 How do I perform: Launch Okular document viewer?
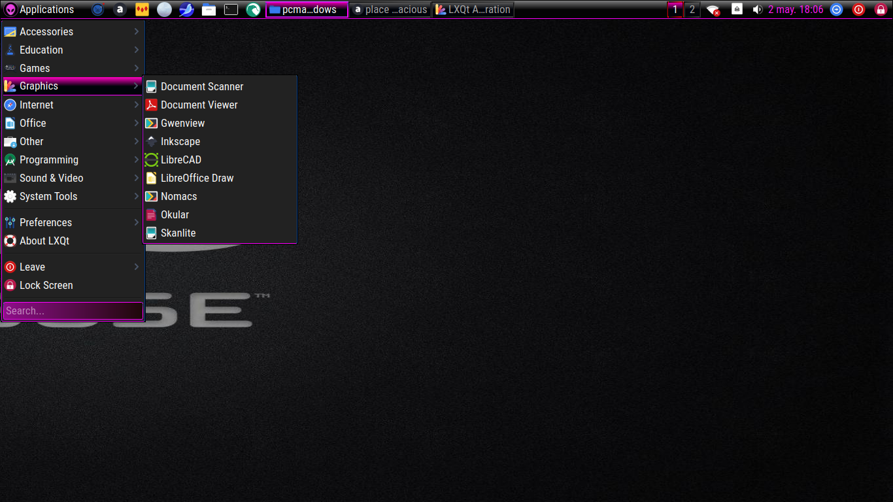coord(220,214)
